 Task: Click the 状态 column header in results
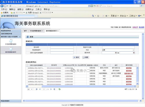(104, 65)
